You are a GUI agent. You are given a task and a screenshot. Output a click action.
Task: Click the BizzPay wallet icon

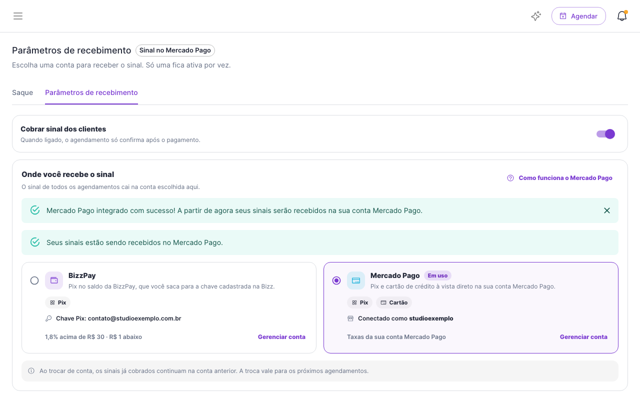(54, 280)
